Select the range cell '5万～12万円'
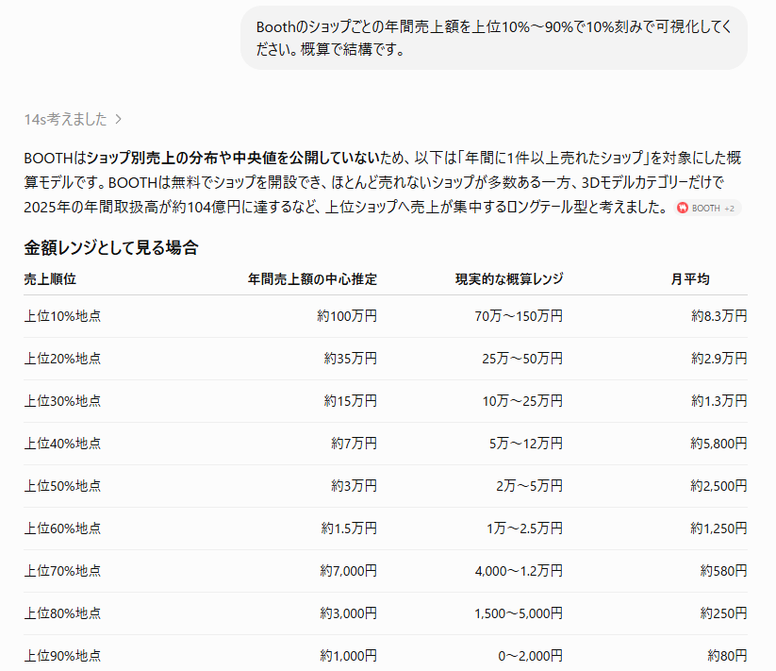Image resolution: width=776 pixels, height=671 pixels. tap(525, 444)
